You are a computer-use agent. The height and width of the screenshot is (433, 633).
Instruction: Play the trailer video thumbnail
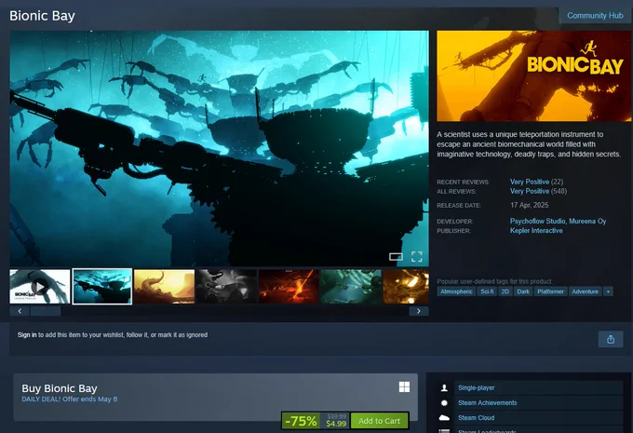coord(39,287)
